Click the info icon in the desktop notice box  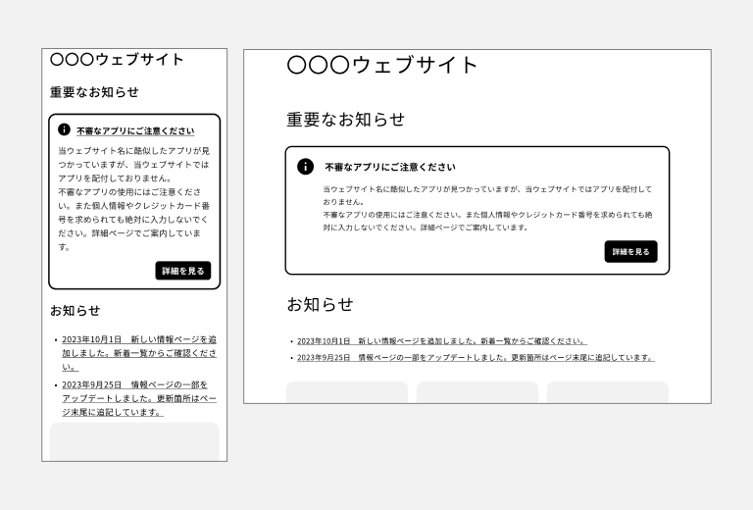tap(305, 167)
